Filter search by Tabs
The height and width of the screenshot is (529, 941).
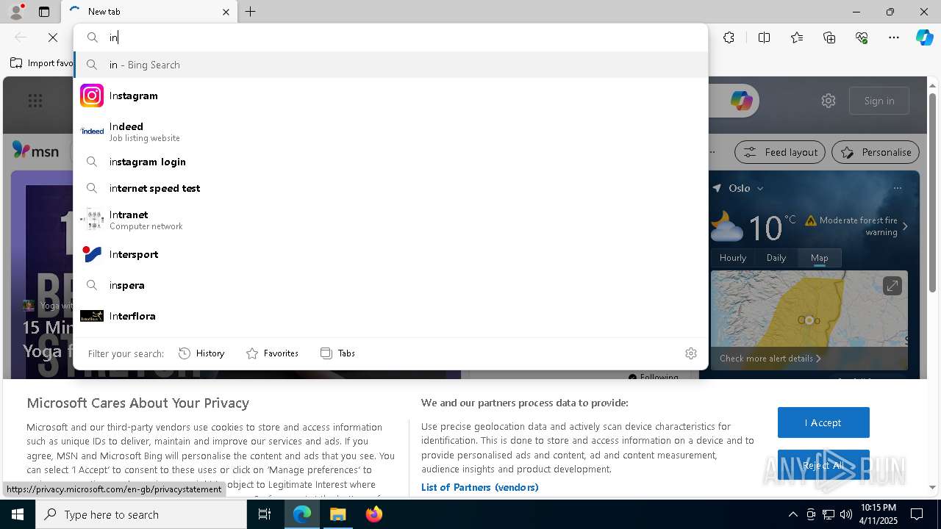(337, 353)
